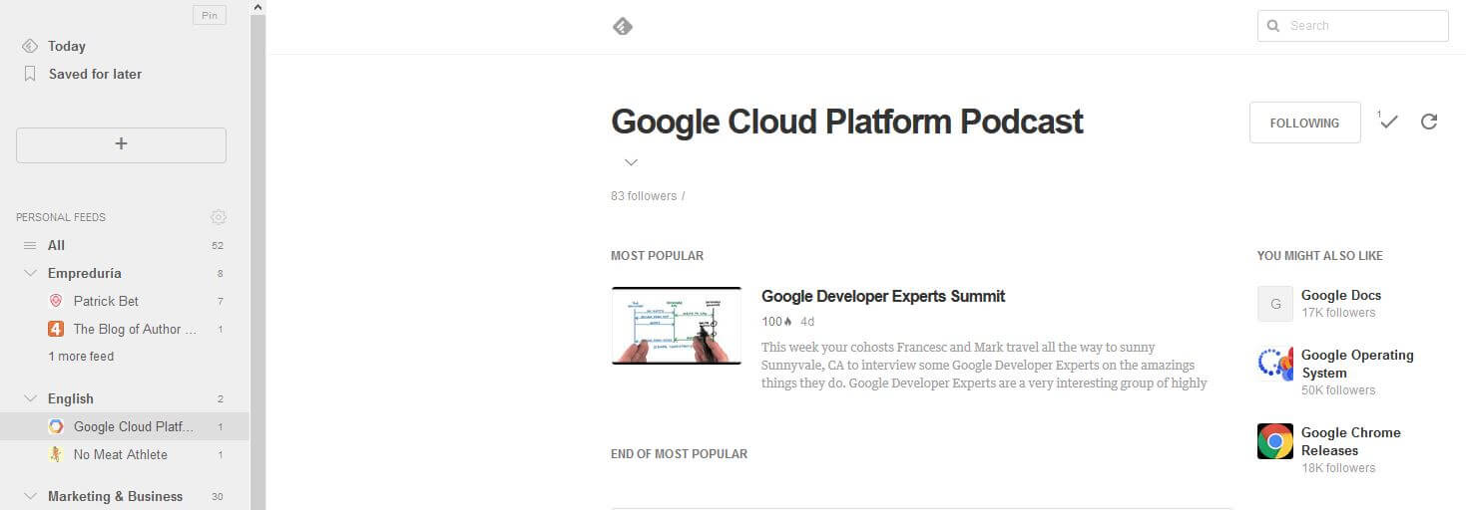This screenshot has width=1466, height=510.
Task: Open Today view
Action: point(67,46)
